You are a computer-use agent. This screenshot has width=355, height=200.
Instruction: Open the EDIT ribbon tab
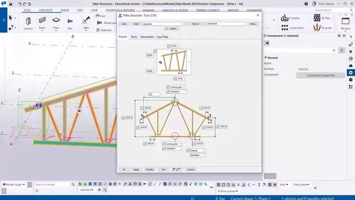pos(80,10)
